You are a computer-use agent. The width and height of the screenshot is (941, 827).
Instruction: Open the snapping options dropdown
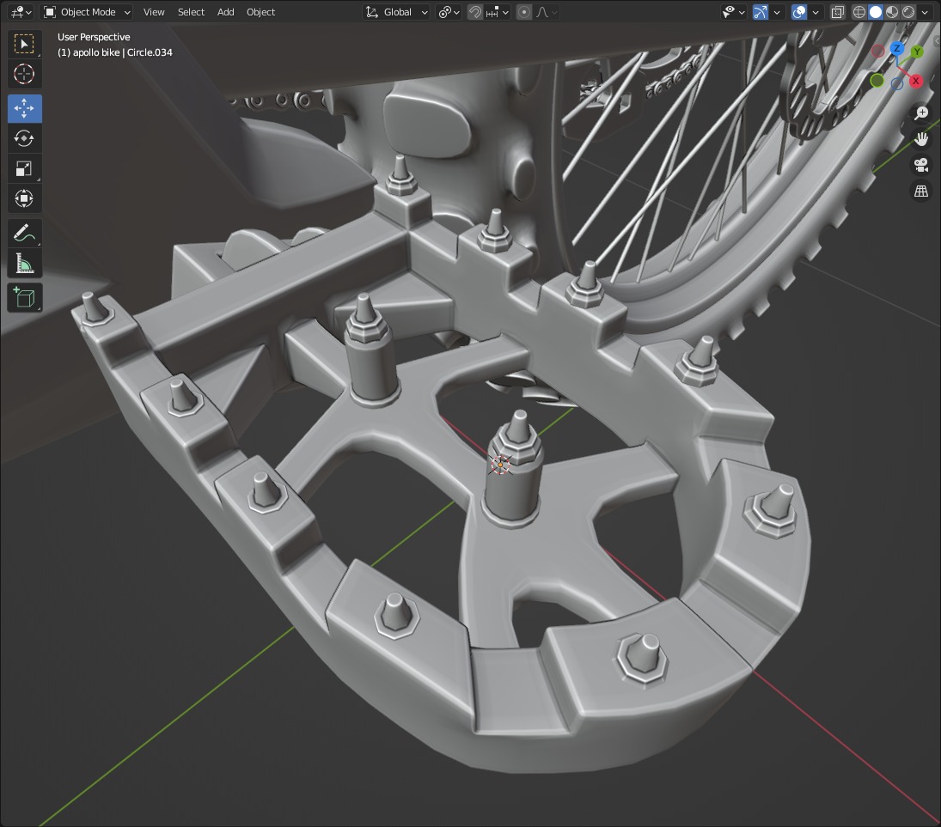click(x=498, y=12)
